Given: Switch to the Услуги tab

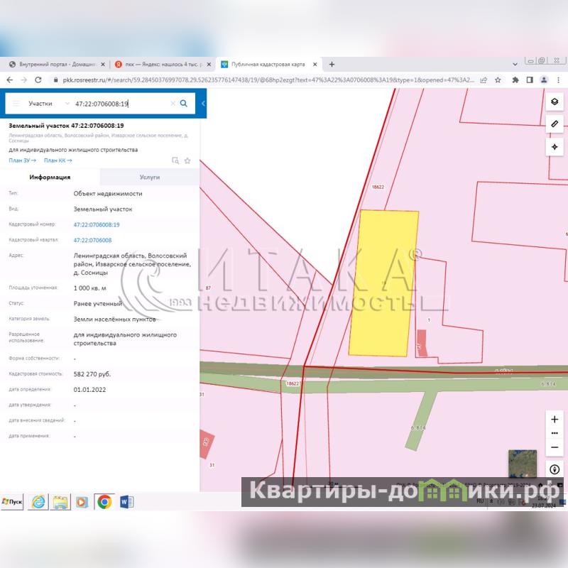Looking at the screenshot, I should coord(150,177).
